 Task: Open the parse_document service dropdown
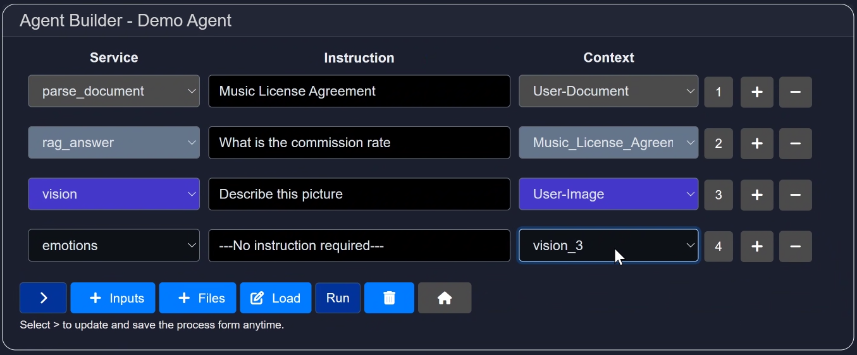[x=114, y=92]
